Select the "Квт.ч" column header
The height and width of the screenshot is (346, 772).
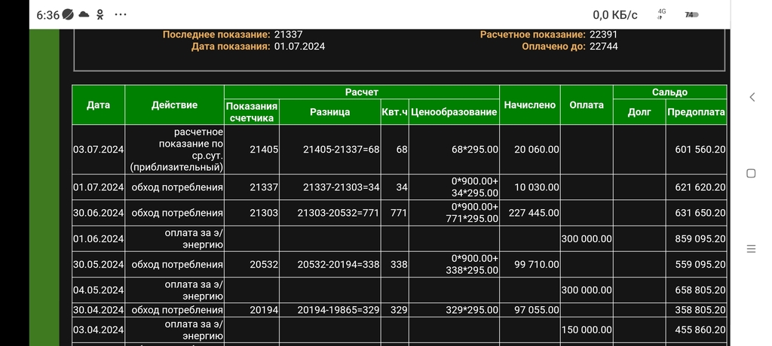[394, 112]
